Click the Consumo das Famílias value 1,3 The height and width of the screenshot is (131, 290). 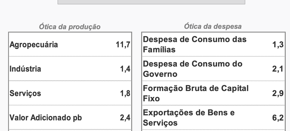click(x=278, y=45)
